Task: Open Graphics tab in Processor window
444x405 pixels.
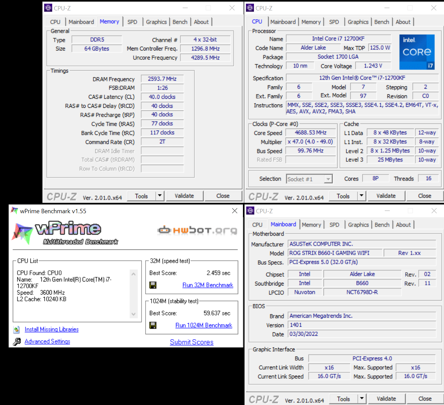Action: tap(358, 22)
